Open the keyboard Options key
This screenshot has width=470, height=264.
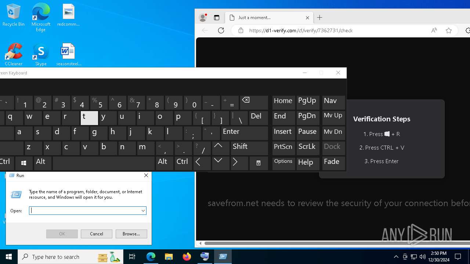pyautogui.click(x=283, y=163)
